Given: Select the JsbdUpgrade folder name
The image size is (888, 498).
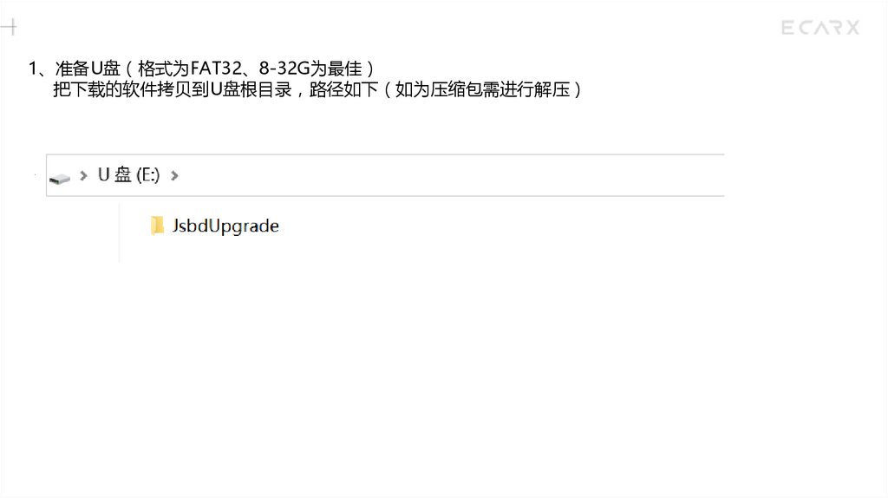Looking at the screenshot, I should point(225,226).
